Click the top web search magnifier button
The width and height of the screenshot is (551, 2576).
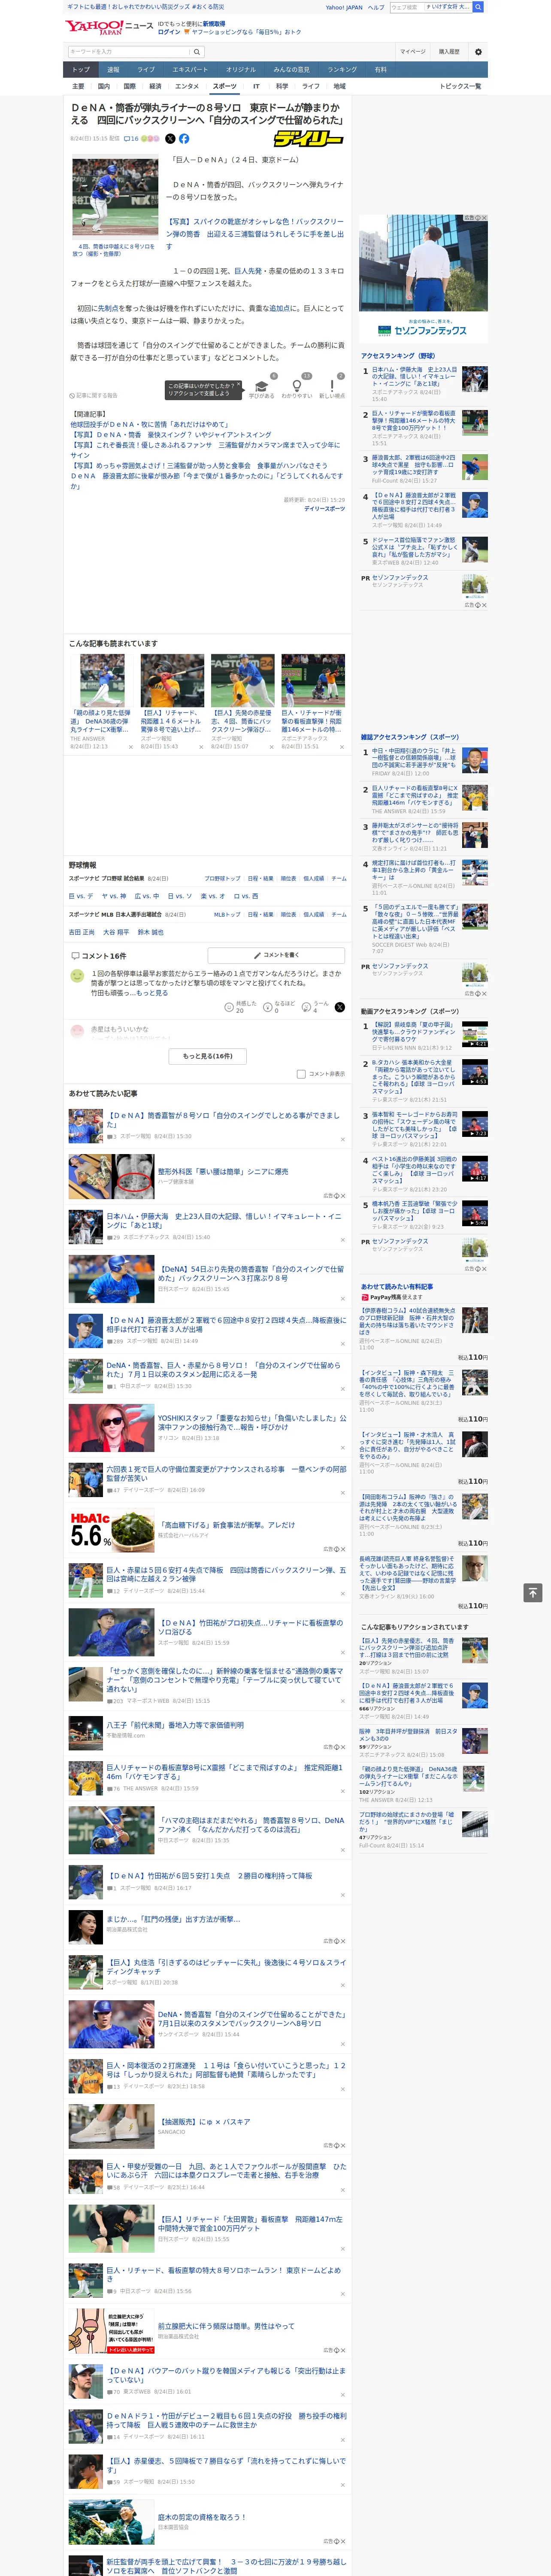(478, 7)
